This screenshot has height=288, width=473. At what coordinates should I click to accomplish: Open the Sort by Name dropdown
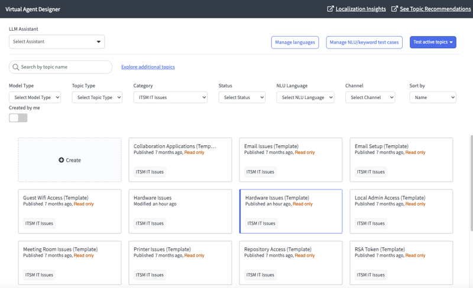[x=433, y=97]
